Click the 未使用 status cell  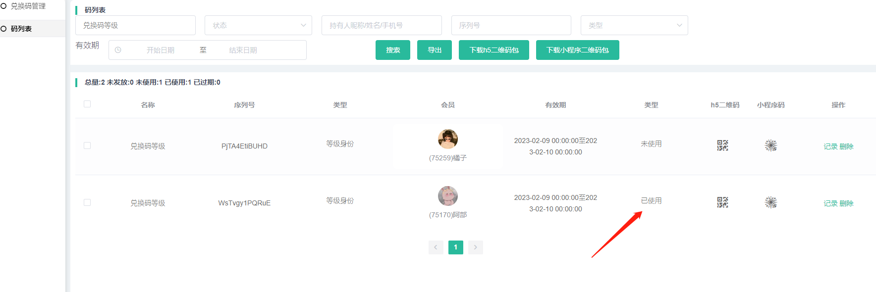tap(651, 144)
